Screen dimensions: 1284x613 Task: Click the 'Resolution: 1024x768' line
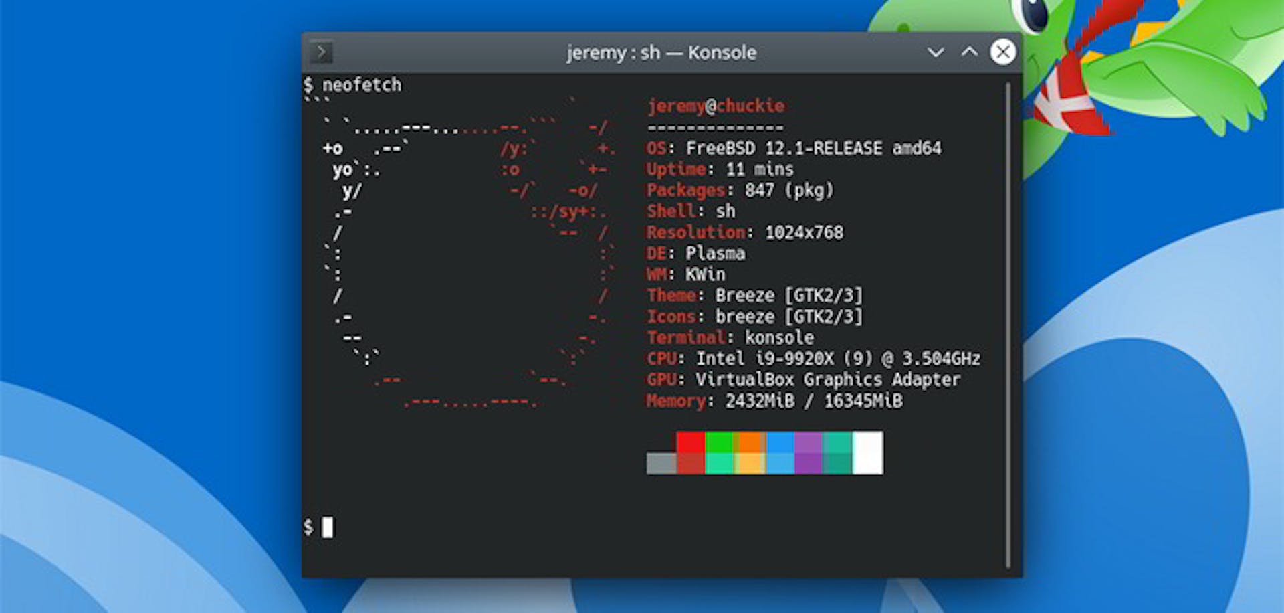pos(744,232)
